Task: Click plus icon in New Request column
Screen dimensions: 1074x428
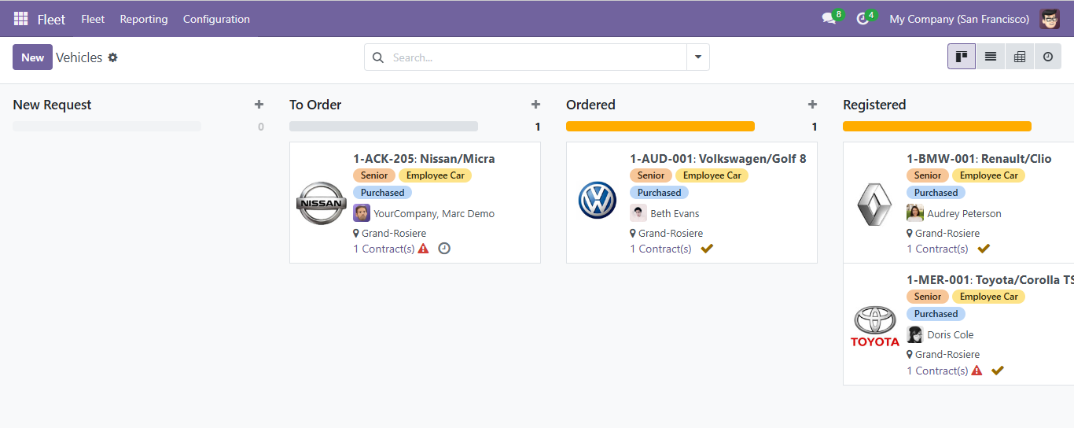Action: pos(259,105)
